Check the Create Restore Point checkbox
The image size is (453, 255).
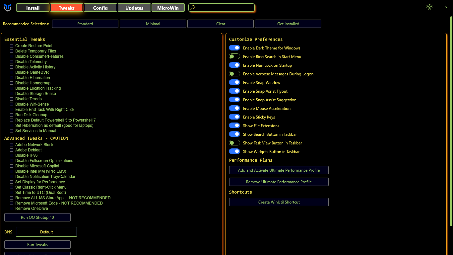tap(12, 46)
